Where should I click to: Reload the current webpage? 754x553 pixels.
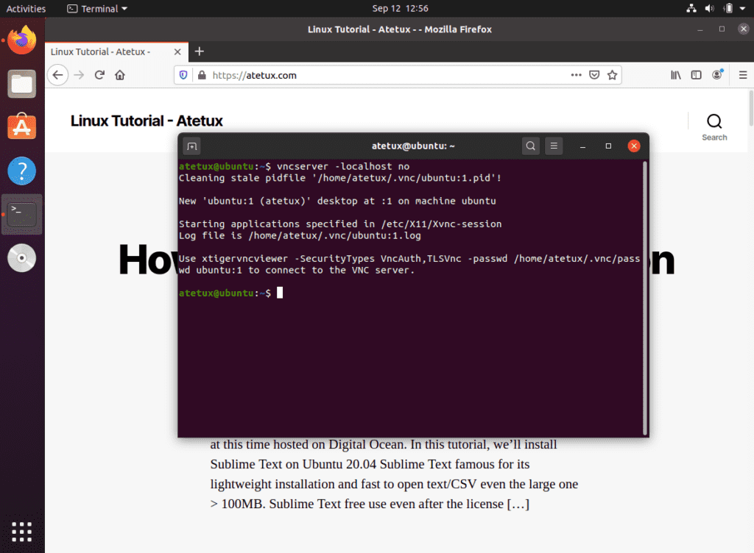tap(99, 74)
